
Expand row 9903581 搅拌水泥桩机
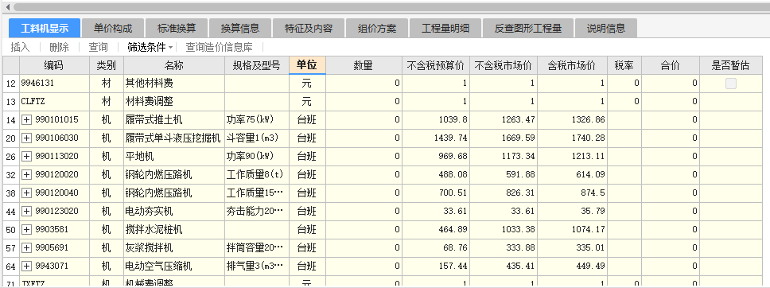click(x=26, y=229)
